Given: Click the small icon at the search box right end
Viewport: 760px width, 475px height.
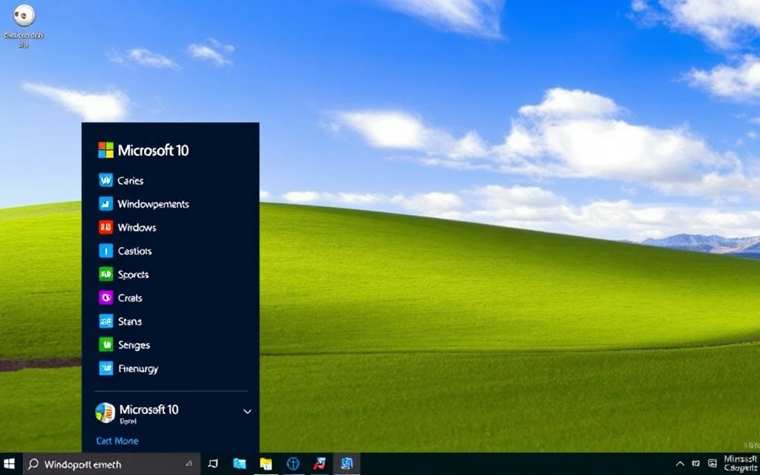Looking at the screenshot, I should pyautogui.click(x=189, y=464).
